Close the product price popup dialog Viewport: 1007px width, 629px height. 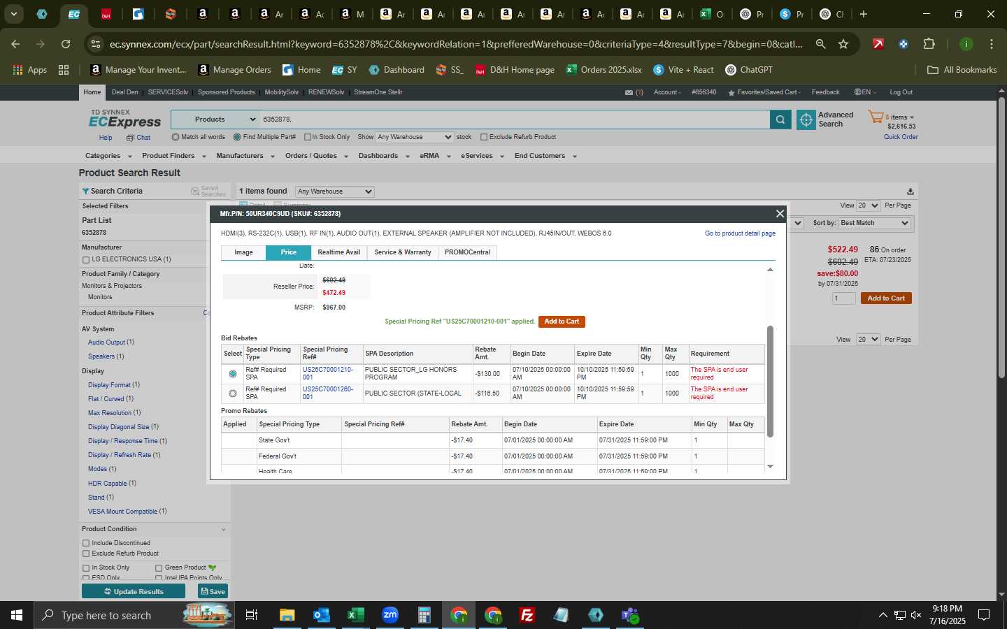tap(780, 214)
